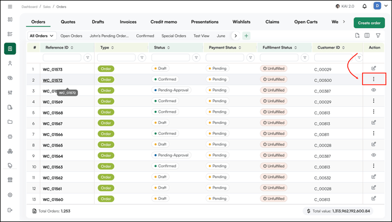Open order WC_01572 reference link
The image size is (392, 222).
click(53, 80)
